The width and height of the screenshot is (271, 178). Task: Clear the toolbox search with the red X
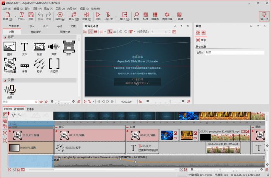[36, 102]
